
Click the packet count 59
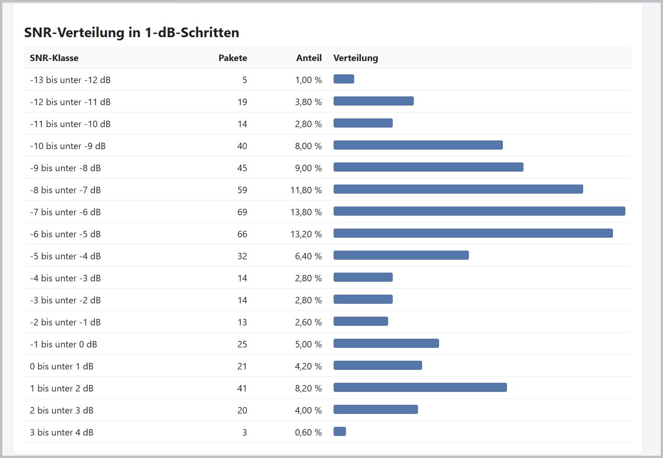[242, 190]
